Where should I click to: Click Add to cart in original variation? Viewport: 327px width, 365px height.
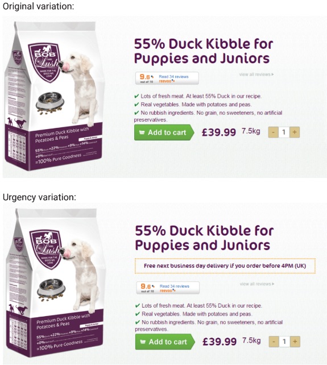click(164, 132)
